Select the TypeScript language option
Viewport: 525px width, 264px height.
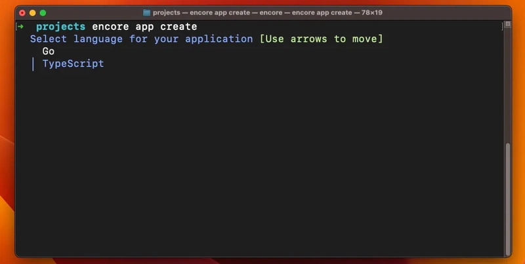[73, 64]
